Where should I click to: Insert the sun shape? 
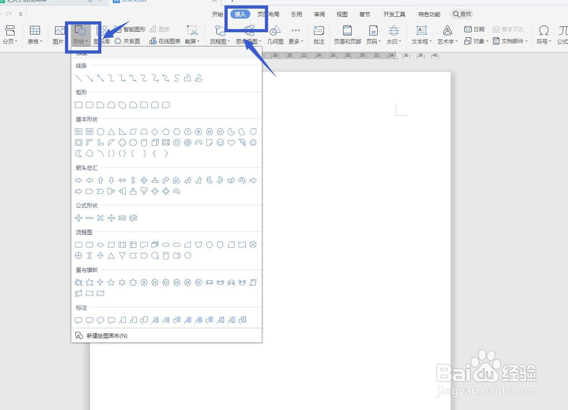click(x=253, y=143)
